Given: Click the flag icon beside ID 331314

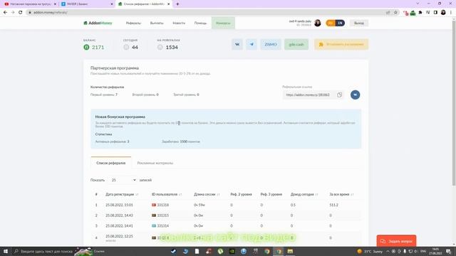Looking at the screenshot, I should [x=154, y=226].
